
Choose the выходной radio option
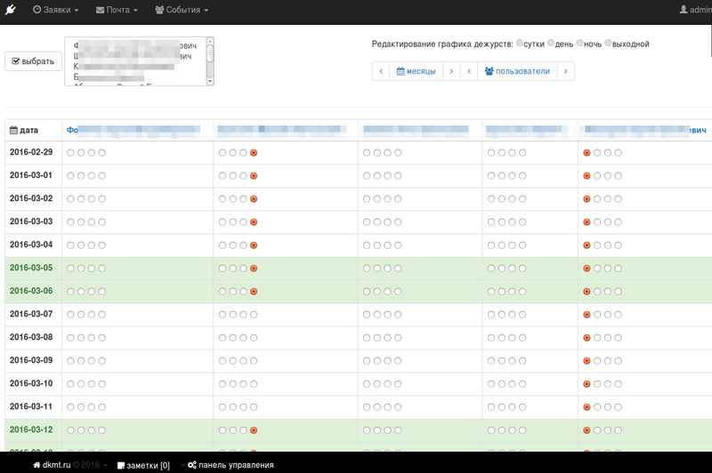pyautogui.click(x=609, y=44)
